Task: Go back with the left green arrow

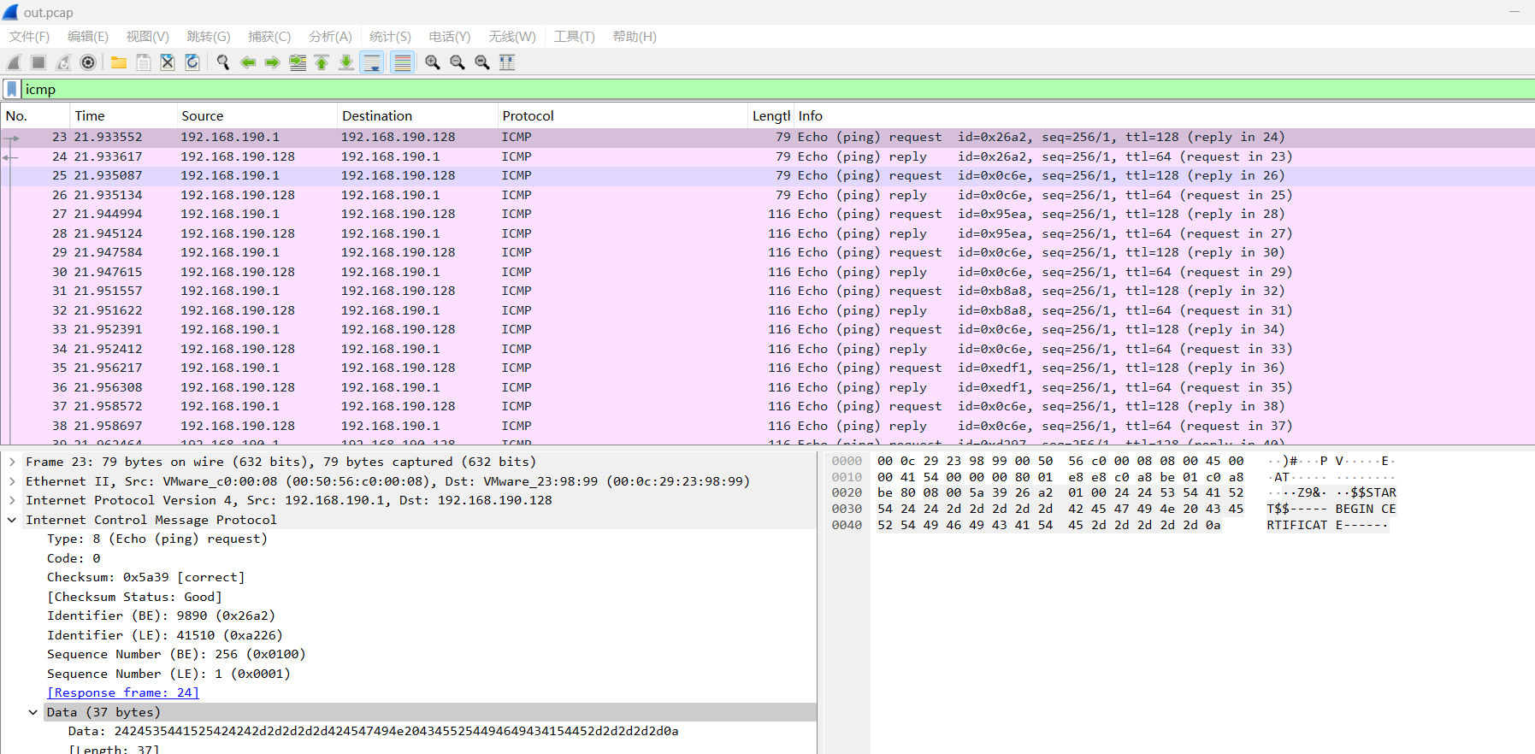Action: 248,62
